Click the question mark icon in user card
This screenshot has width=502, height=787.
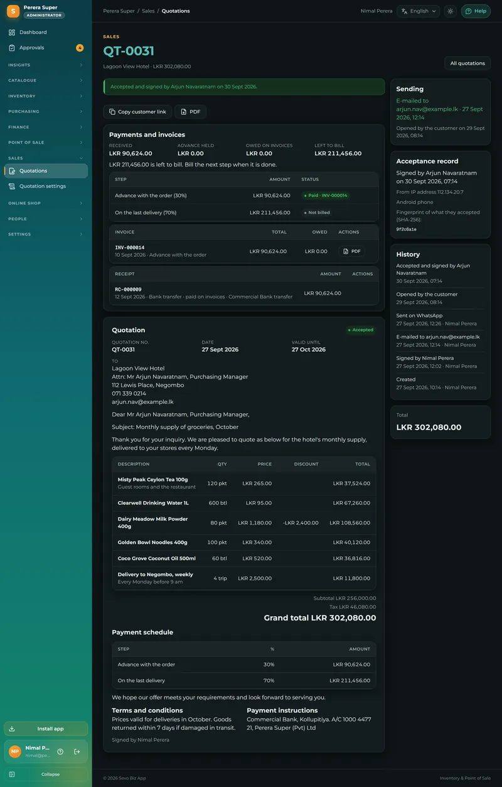click(60, 751)
